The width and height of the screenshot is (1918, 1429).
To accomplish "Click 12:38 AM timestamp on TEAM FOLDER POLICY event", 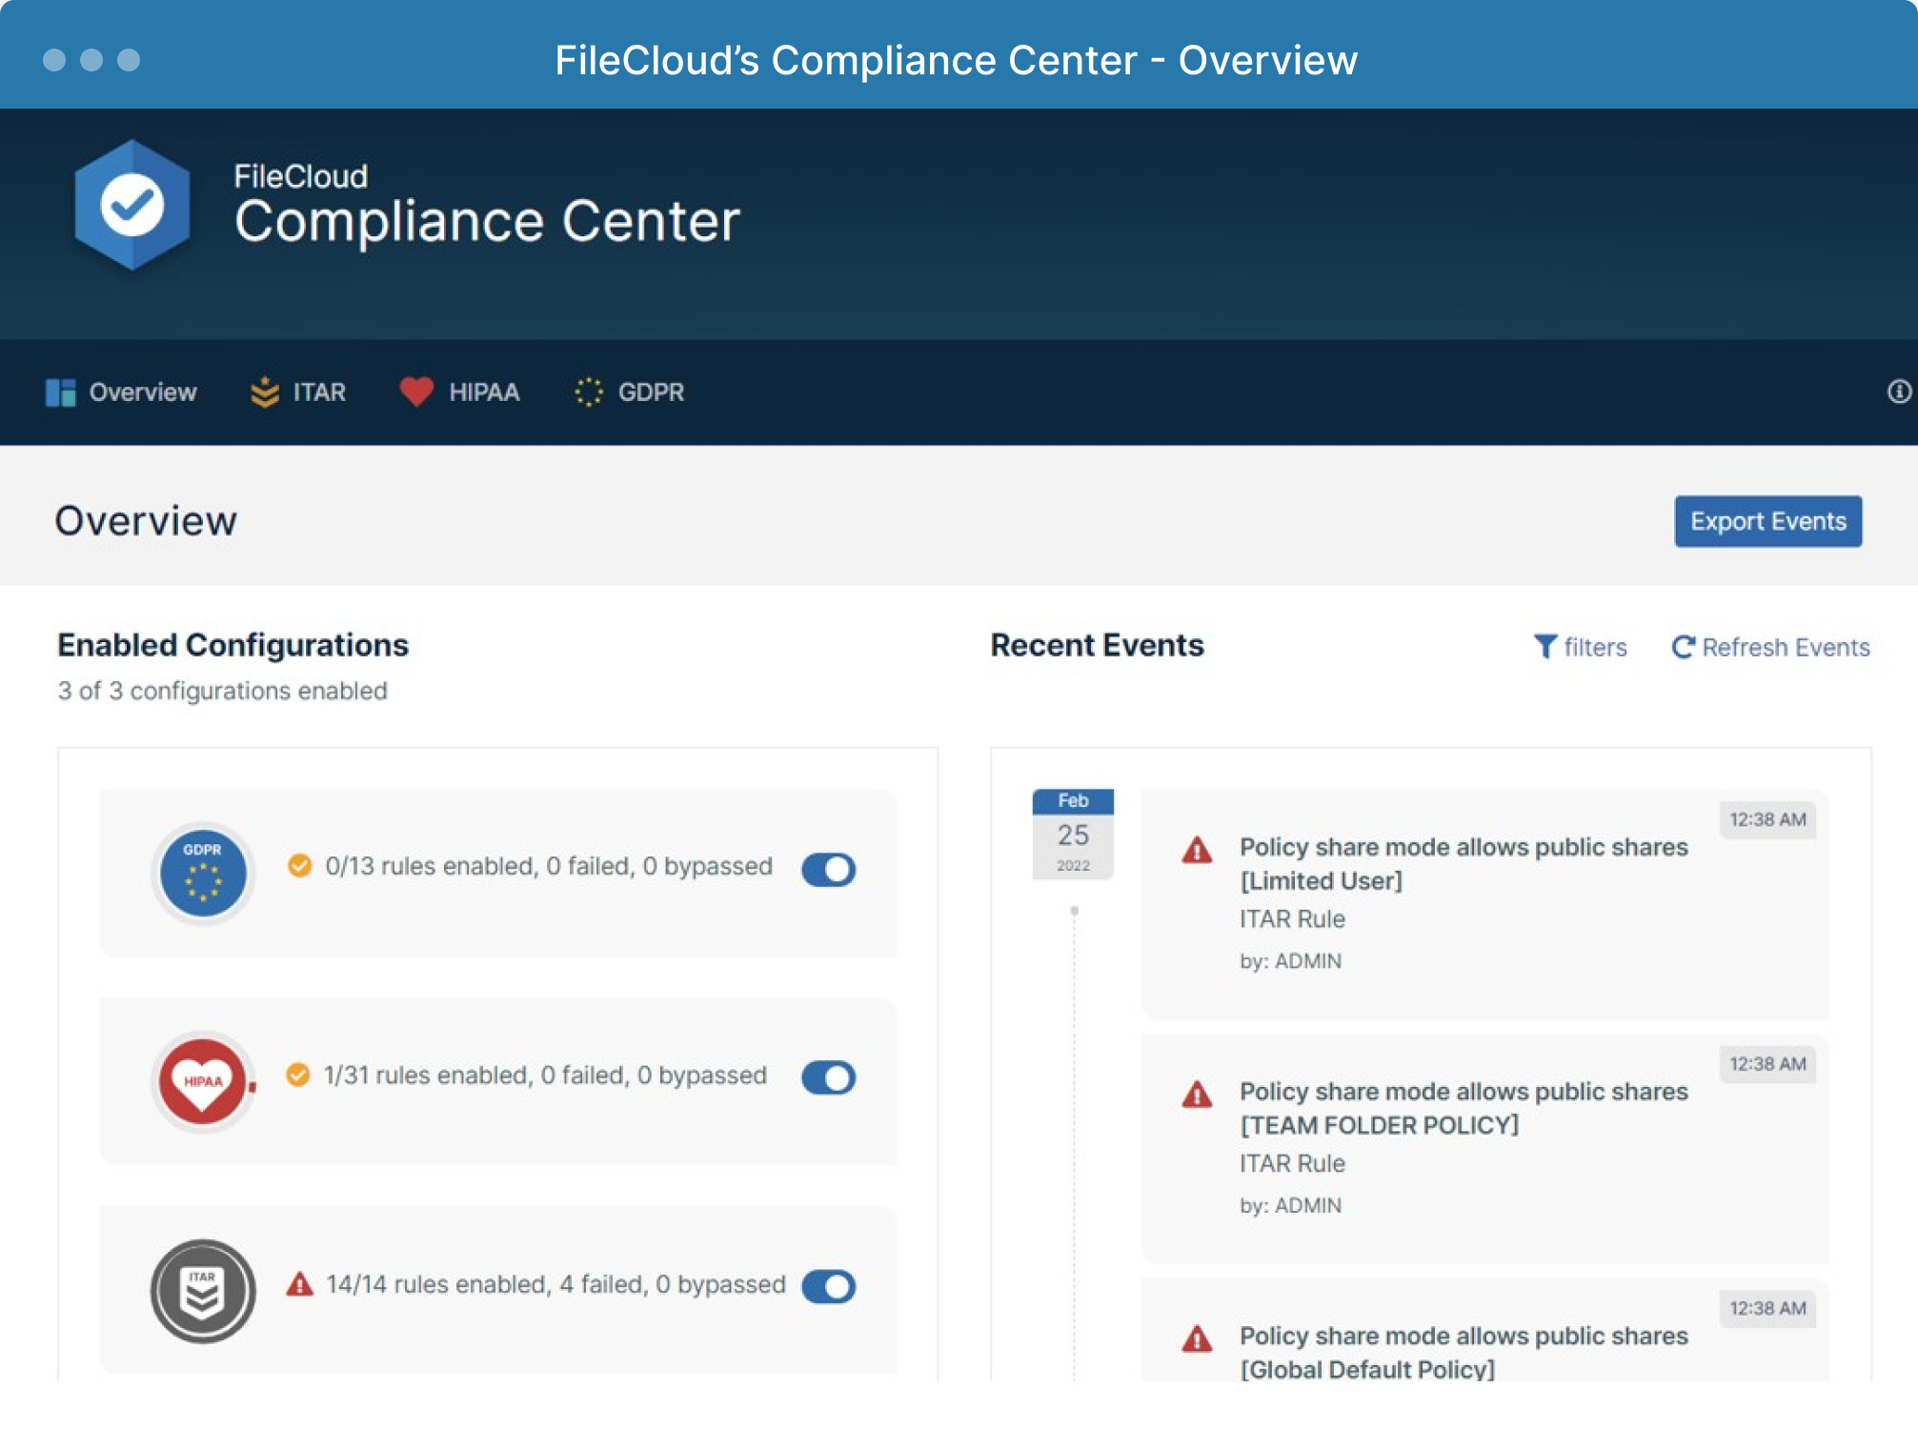I will 1767,1064.
